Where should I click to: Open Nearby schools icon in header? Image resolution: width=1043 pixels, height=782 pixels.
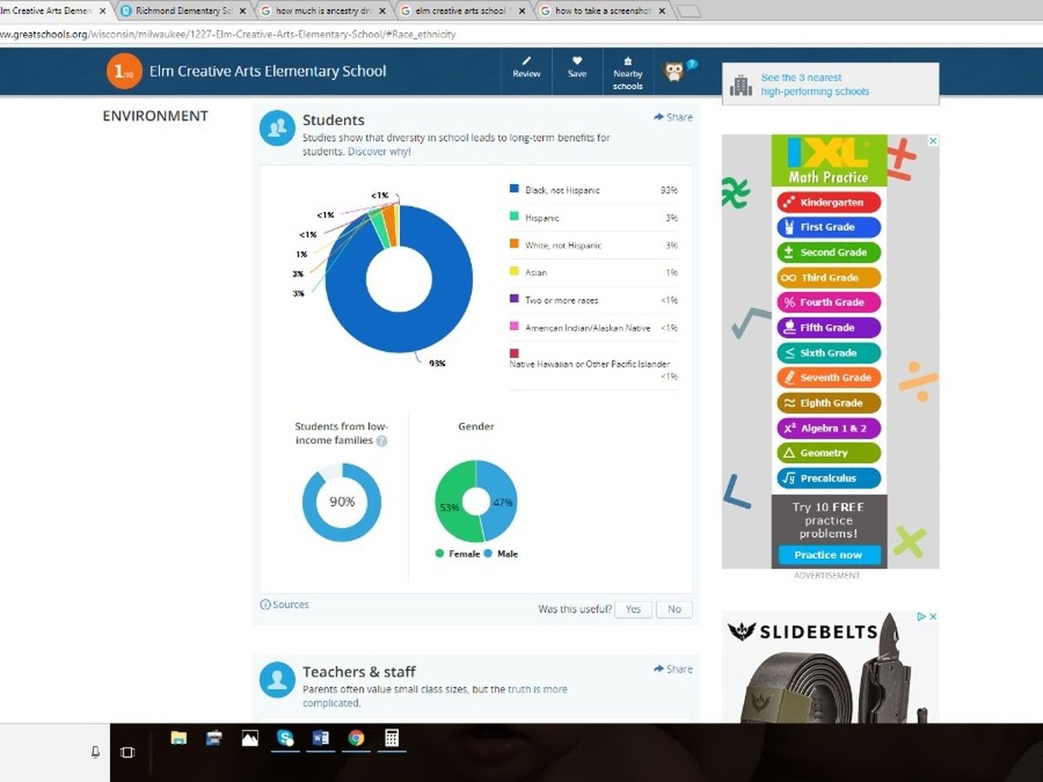(x=628, y=63)
